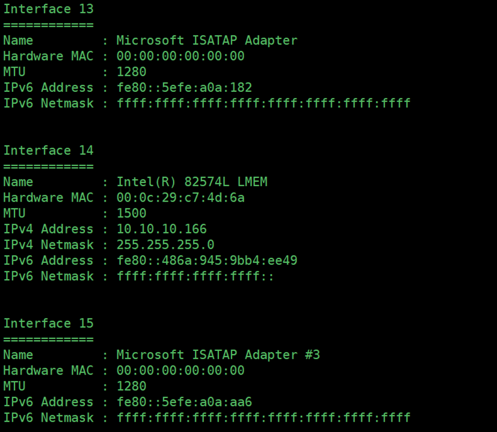The height and width of the screenshot is (432, 497).
Task: Click IPv4 address 10.10.10.166
Action: pos(161,229)
